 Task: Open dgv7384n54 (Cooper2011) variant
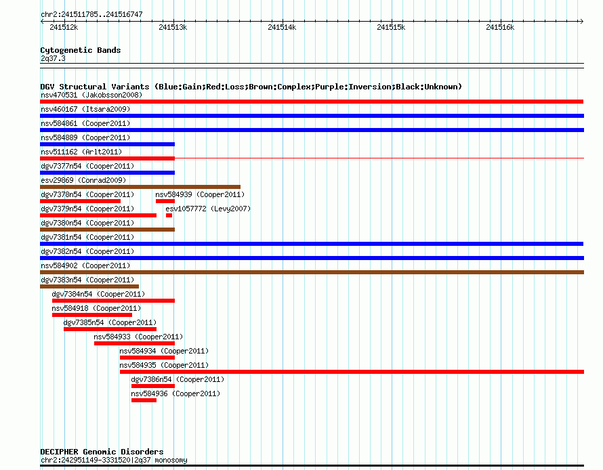[98, 294]
